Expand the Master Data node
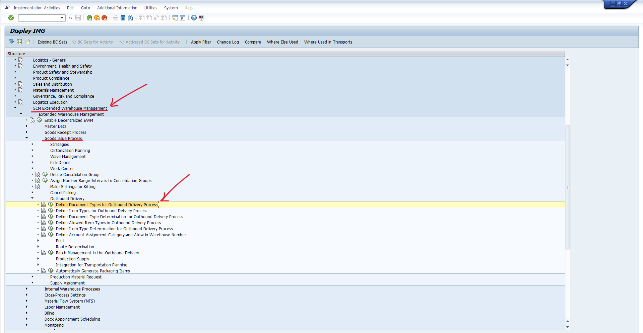The height and width of the screenshot is (333, 643). point(26,126)
